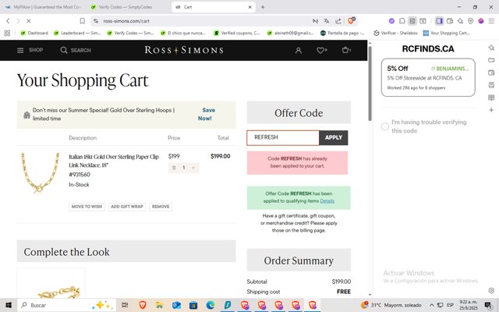Open the Leaderboard bookmark

tap(77, 33)
